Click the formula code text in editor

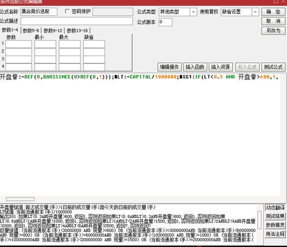(x=139, y=77)
